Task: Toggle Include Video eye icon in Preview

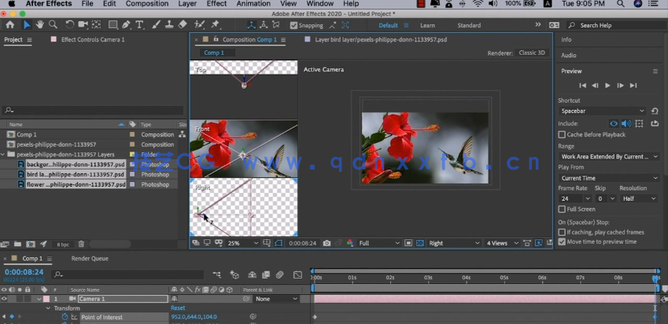Action: click(x=614, y=124)
